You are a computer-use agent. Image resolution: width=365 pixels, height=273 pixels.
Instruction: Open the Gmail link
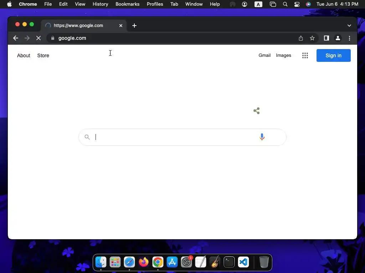pos(264,55)
